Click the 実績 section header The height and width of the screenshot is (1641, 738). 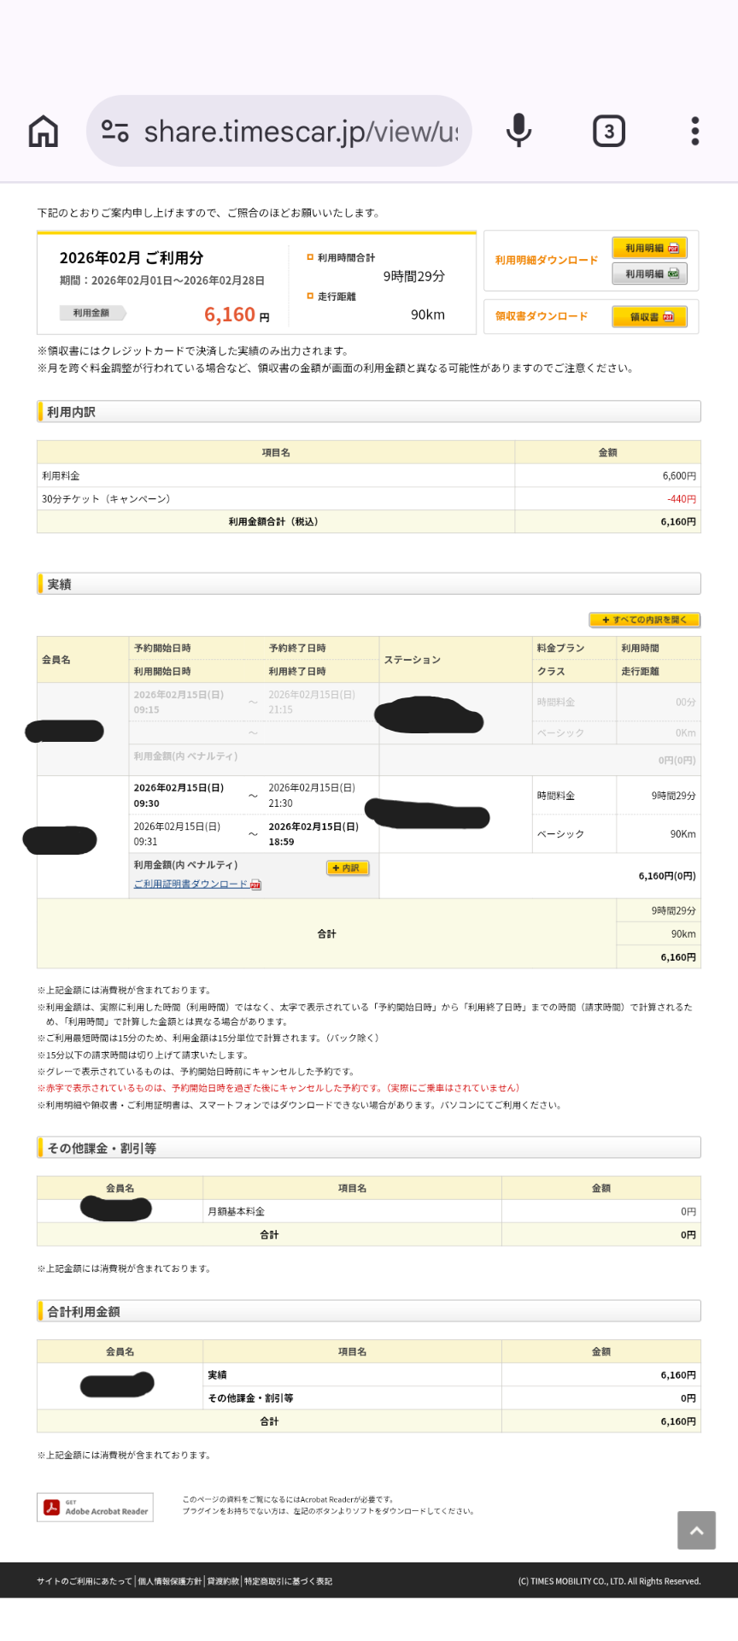(369, 584)
